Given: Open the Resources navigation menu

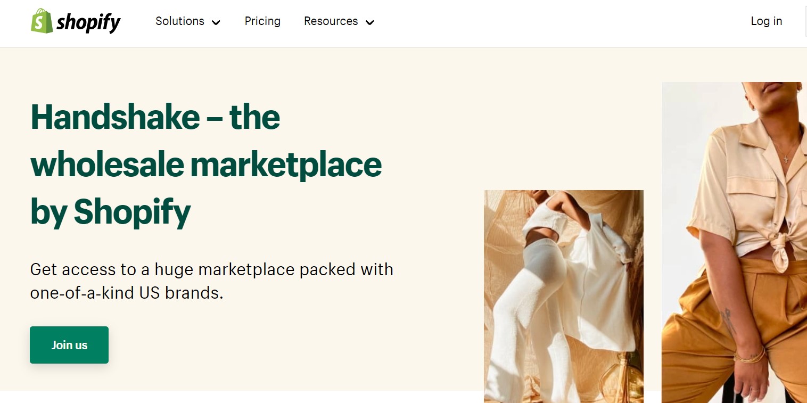Looking at the screenshot, I should [x=331, y=21].
